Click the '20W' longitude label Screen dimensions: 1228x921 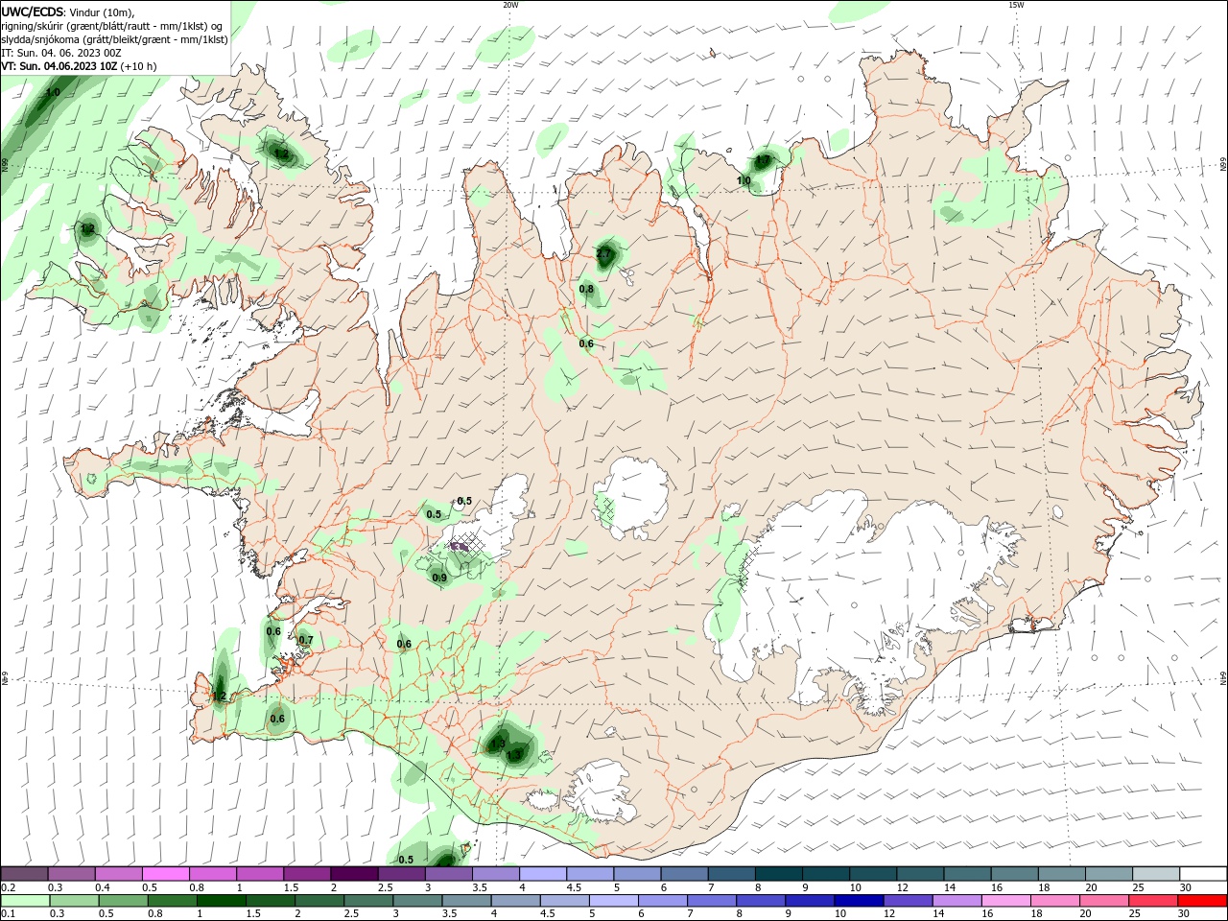(510, 5)
